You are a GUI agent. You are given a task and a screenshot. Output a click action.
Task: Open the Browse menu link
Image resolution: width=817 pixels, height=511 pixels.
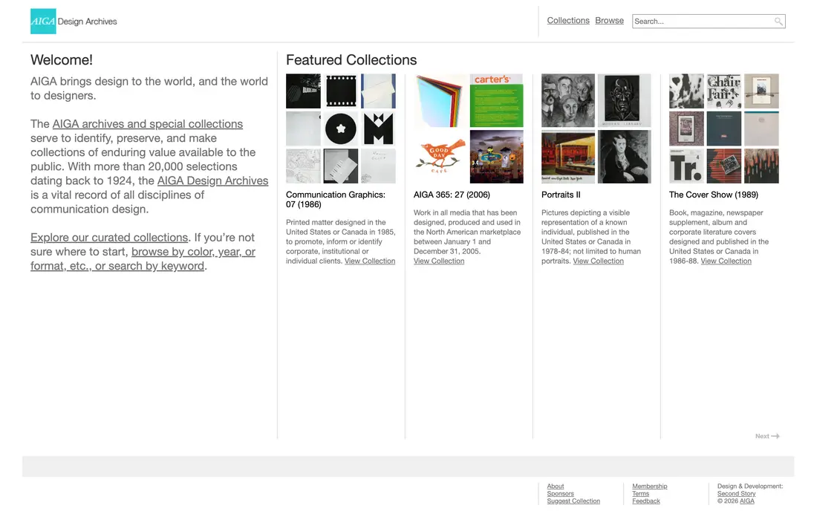click(x=609, y=20)
